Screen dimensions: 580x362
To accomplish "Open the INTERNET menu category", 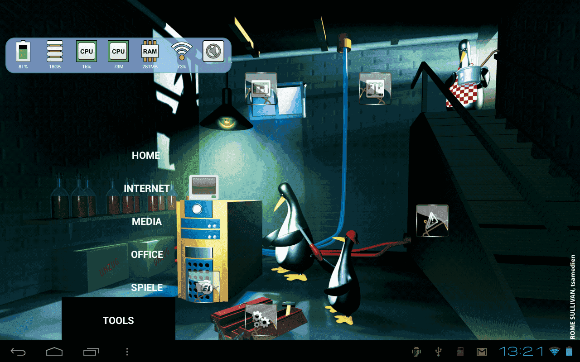I will [x=147, y=188].
